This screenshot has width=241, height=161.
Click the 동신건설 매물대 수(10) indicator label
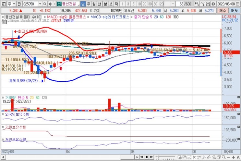pos(23,17)
